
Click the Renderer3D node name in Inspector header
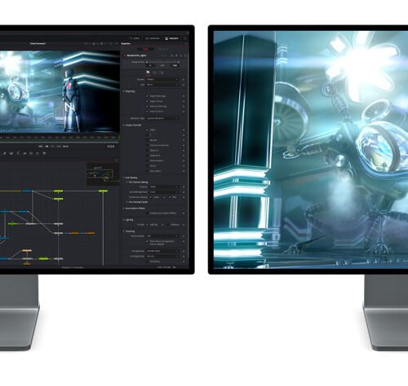click(137, 55)
